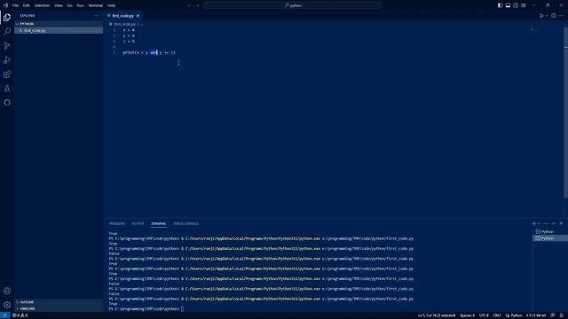The image size is (568, 319).
Task: Open the Edit menu
Action: [x=26, y=5]
